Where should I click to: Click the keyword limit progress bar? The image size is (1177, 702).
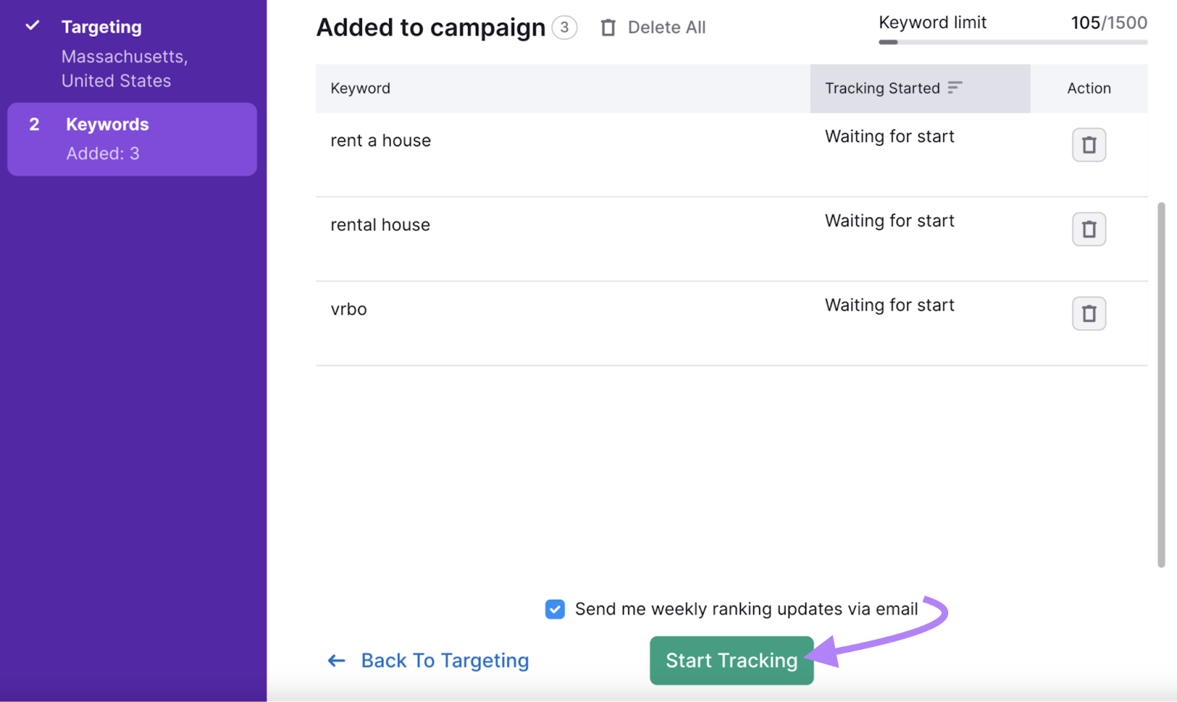pyautogui.click(x=1013, y=42)
